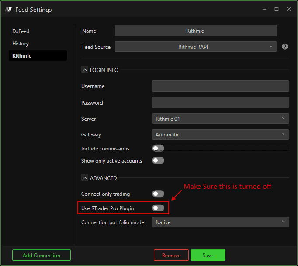Click the help question mark icon
The height and width of the screenshot is (266, 298).
[284, 47]
